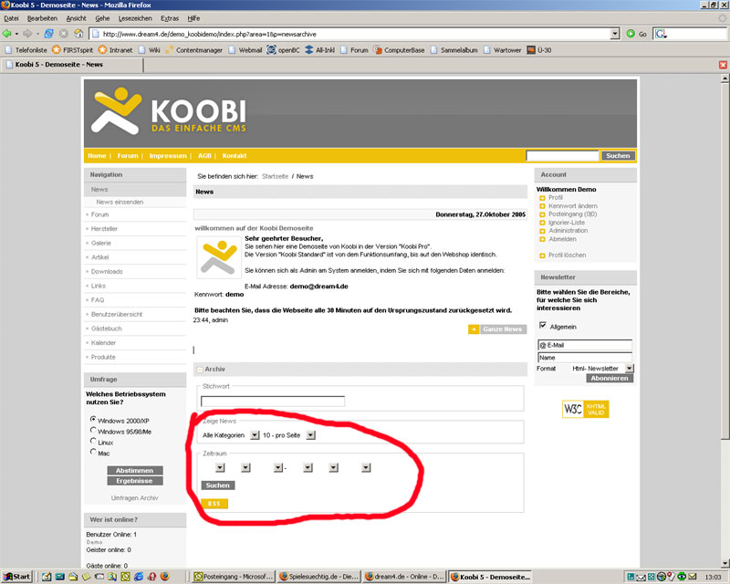Open the Html-Newsletter format dropdown
The image size is (730, 584).
(x=629, y=368)
